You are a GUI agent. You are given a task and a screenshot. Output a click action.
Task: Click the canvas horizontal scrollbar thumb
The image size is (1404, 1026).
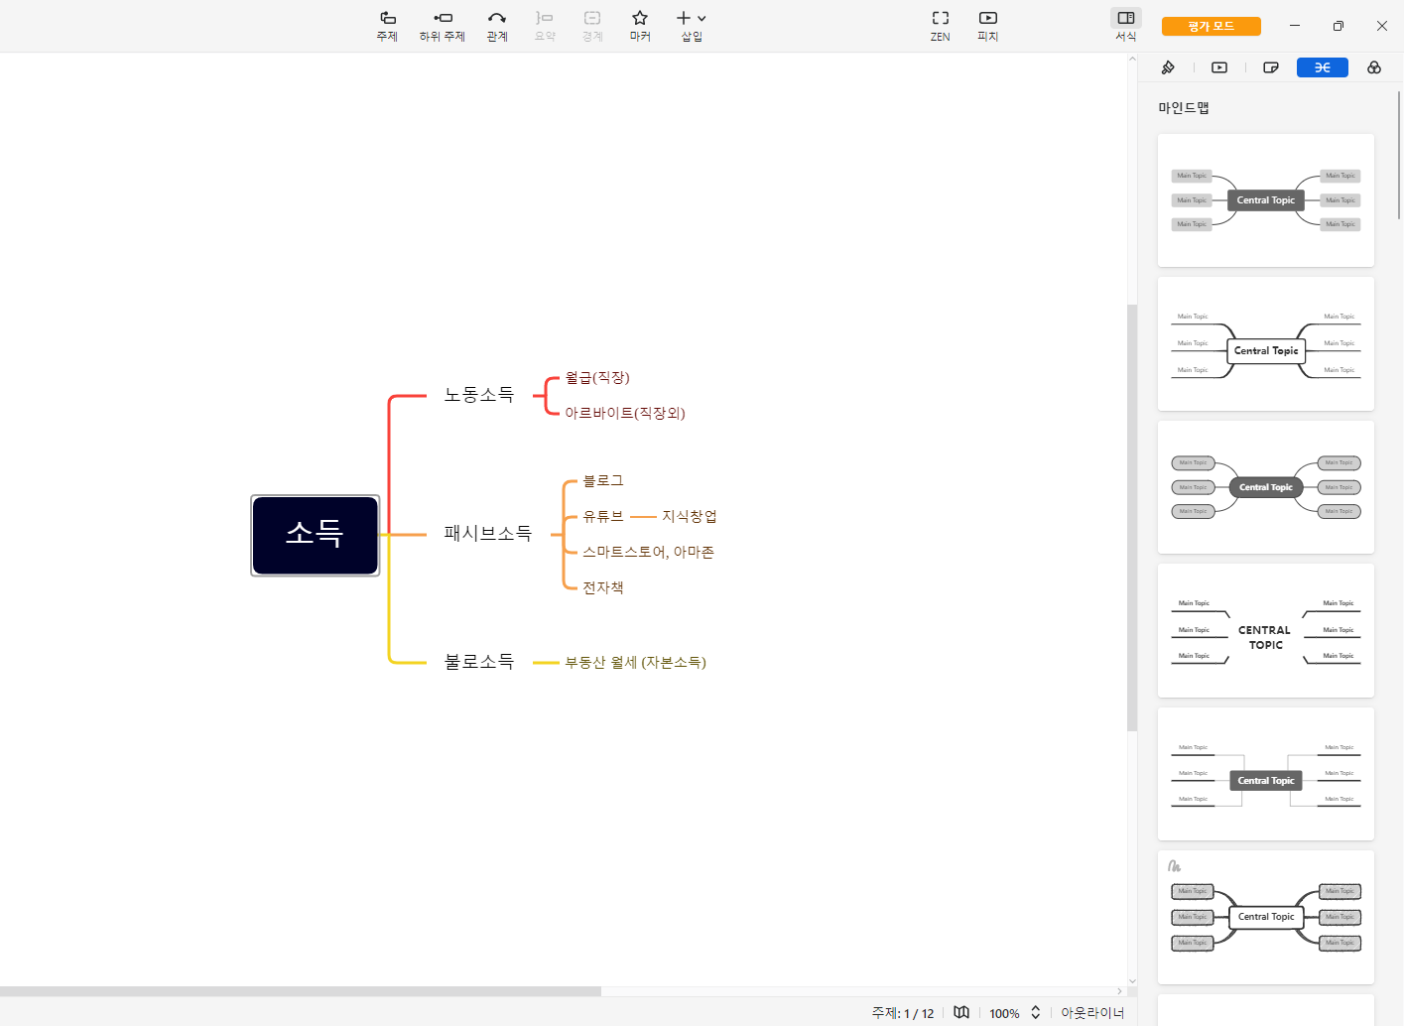coord(301,991)
